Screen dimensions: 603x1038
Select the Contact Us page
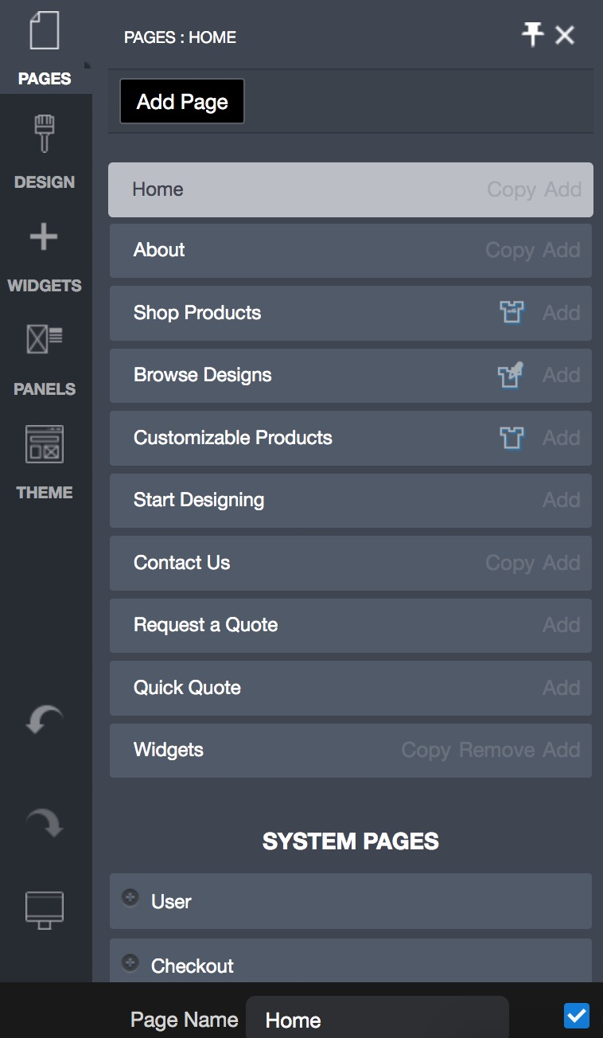tap(351, 563)
